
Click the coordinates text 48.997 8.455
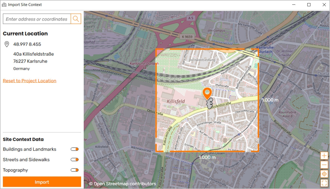coord(27,44)
